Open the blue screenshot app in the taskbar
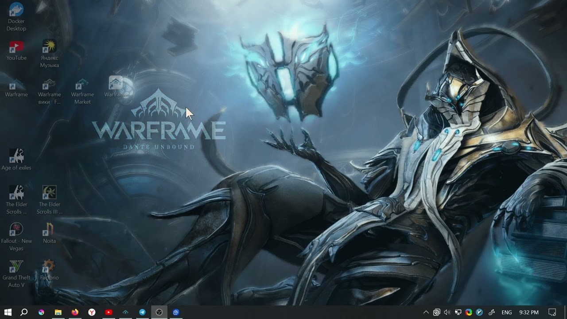This screenshot has height=319, width=567. point(176,312)
